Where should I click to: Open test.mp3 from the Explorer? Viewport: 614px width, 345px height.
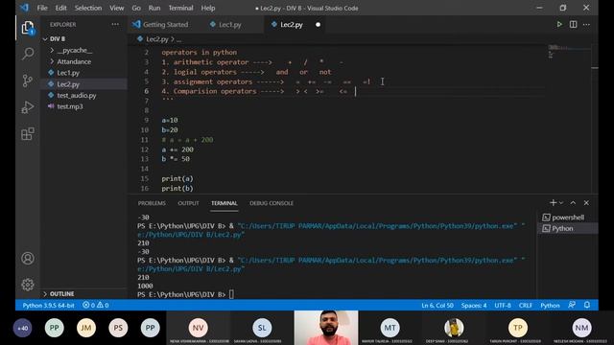pyautogui.click(x=70, y=106)
